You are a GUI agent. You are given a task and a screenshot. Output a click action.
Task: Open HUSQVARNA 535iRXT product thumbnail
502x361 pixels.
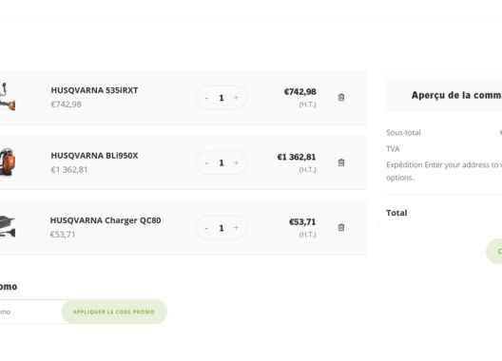coord(8,97)
